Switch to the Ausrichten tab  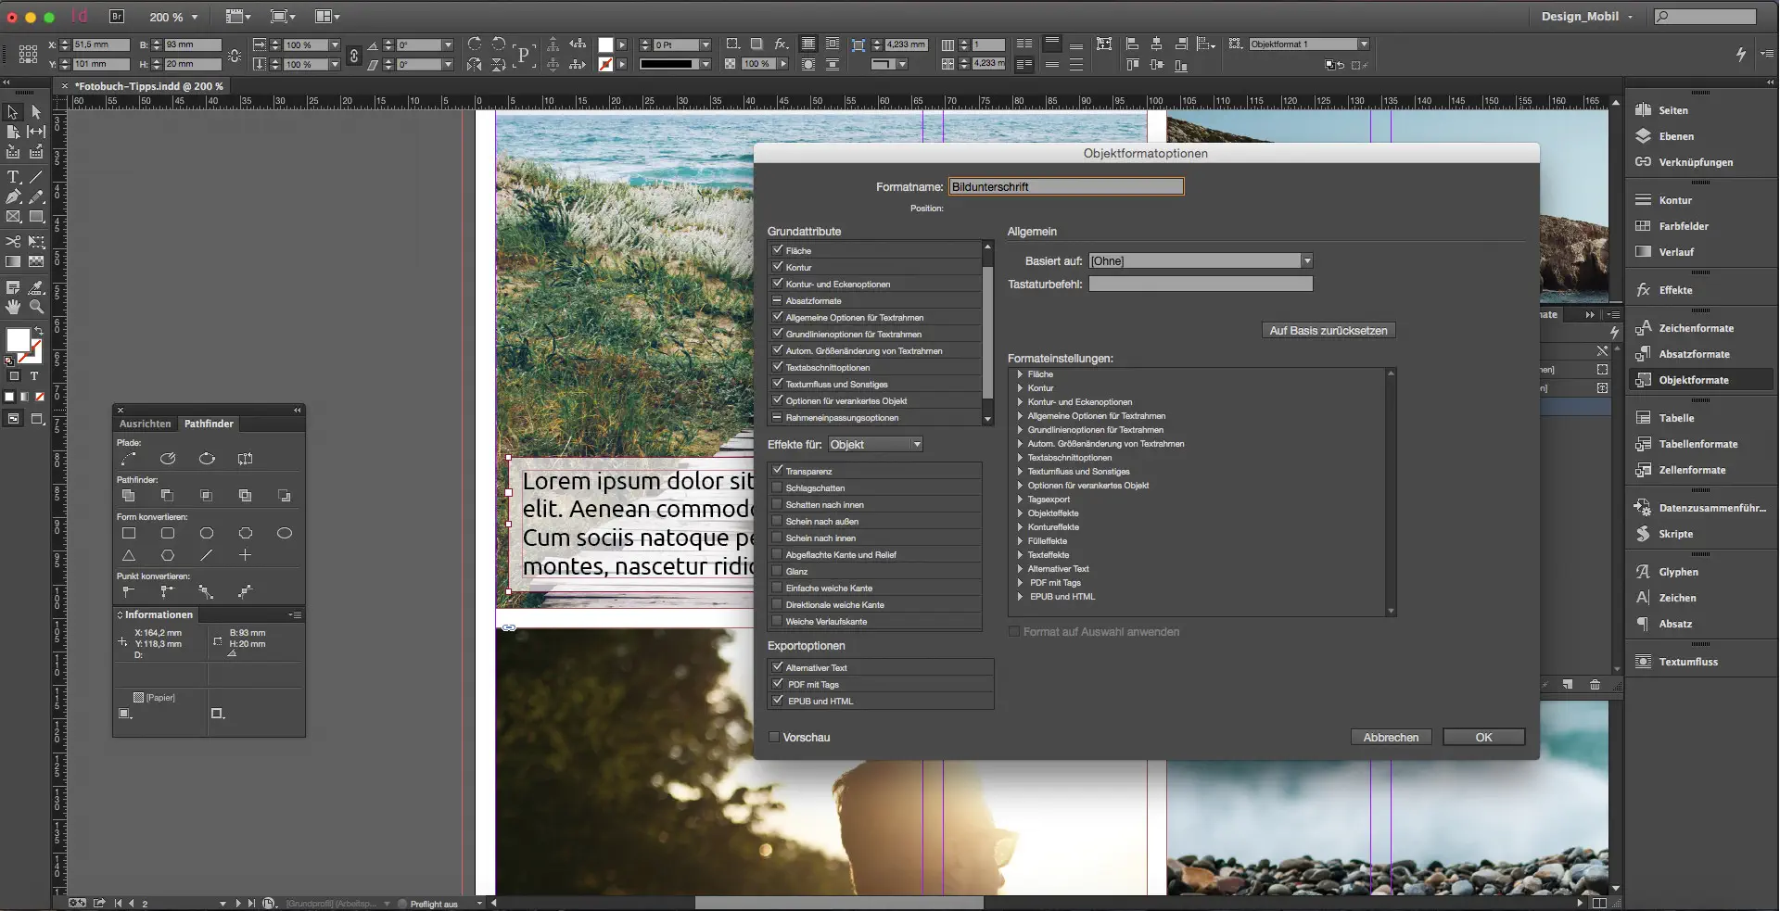click(145, 424)
